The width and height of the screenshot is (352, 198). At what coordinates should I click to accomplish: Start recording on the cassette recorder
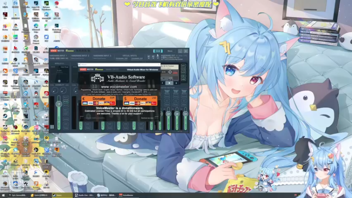coord(176,83)
